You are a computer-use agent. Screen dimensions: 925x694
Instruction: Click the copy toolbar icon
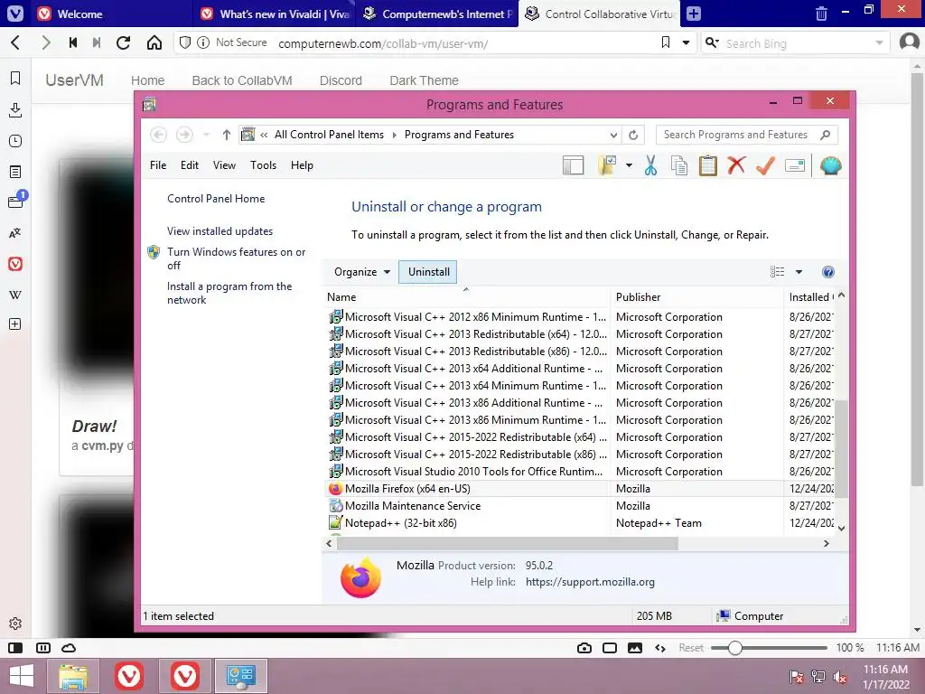click(x=679, y=166)
